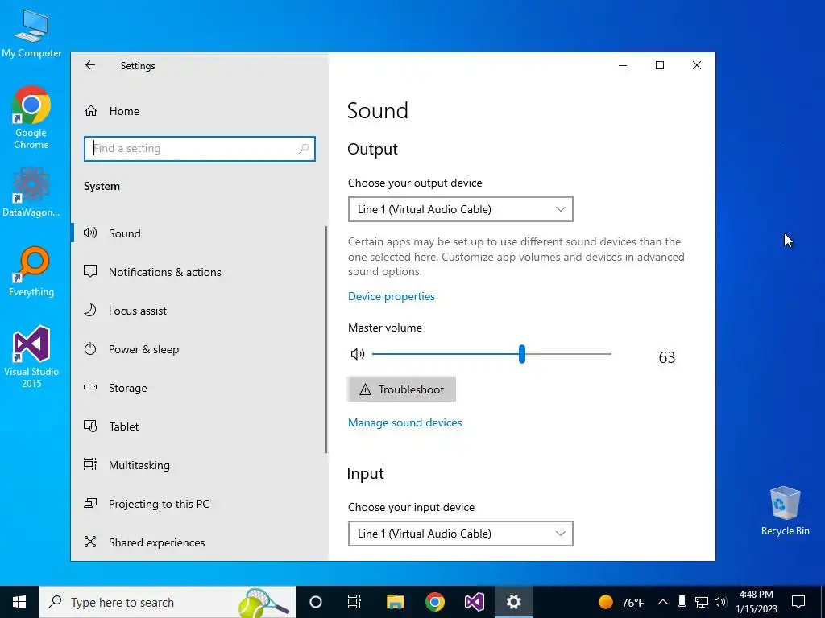This screenshot has height=618, width=825.
Task: Open the output Device properties link
Action: [392, 296]
